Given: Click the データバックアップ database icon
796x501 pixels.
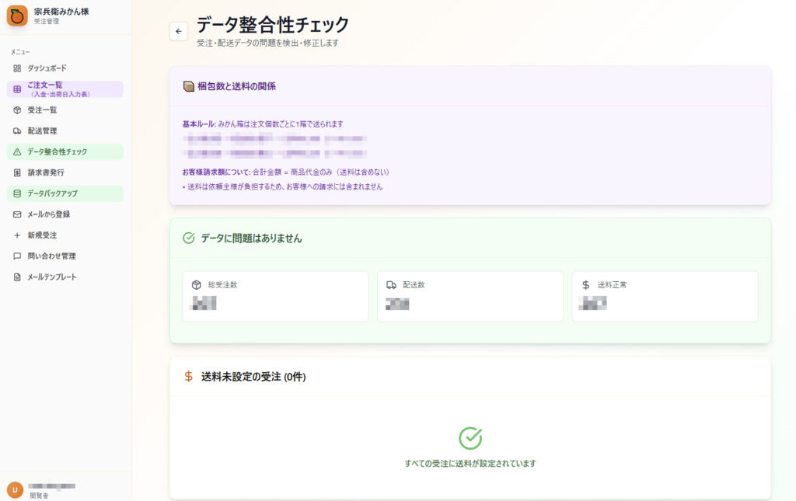Looking at the screenshot, I should (x=16, y=193).
